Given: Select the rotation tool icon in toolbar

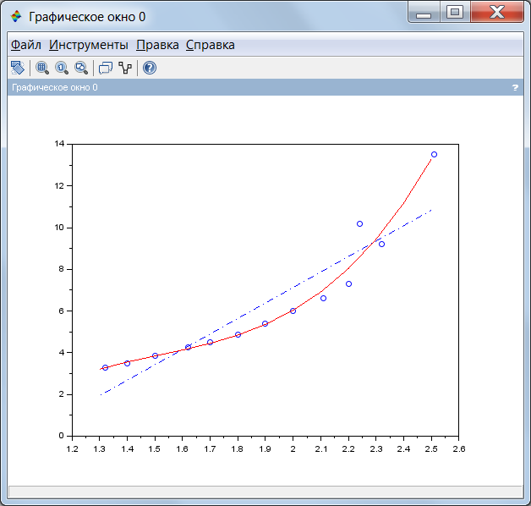Looking at the screenshot, I should click(x=18, y=68).
